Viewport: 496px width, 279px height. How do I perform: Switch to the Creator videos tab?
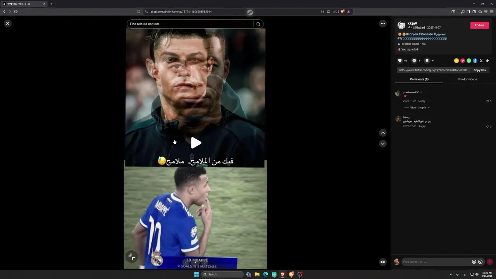coord(467,79)
